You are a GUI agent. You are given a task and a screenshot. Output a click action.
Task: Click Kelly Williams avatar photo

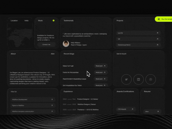[66, 44]
